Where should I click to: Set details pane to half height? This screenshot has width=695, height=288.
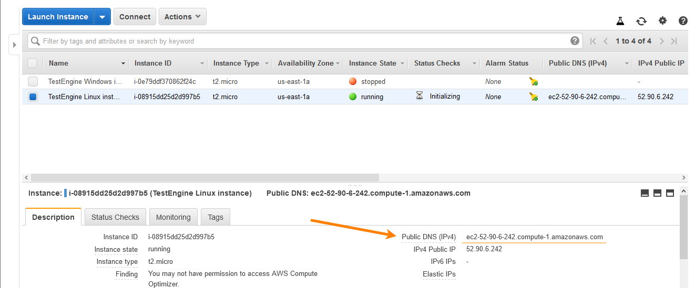click(x=657, y=193)
